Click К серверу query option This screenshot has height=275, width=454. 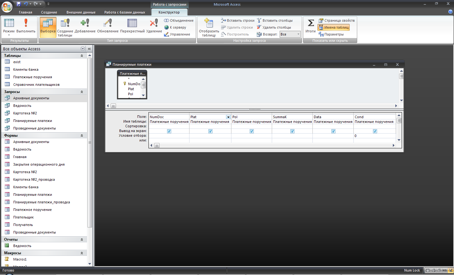(175, 27)
